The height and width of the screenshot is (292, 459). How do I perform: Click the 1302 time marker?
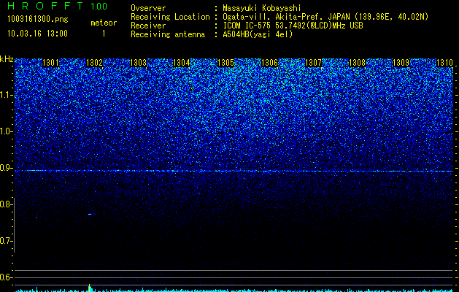[95, 63]
